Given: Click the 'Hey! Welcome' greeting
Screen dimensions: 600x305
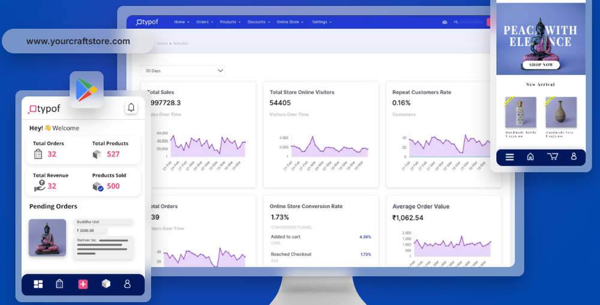Looking at the screenshot, I should point(55,128).
